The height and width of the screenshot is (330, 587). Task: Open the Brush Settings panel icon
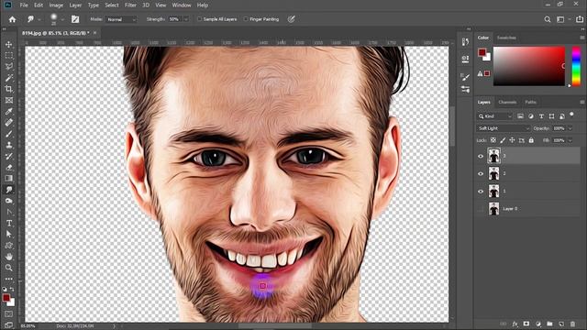(465, 77)
